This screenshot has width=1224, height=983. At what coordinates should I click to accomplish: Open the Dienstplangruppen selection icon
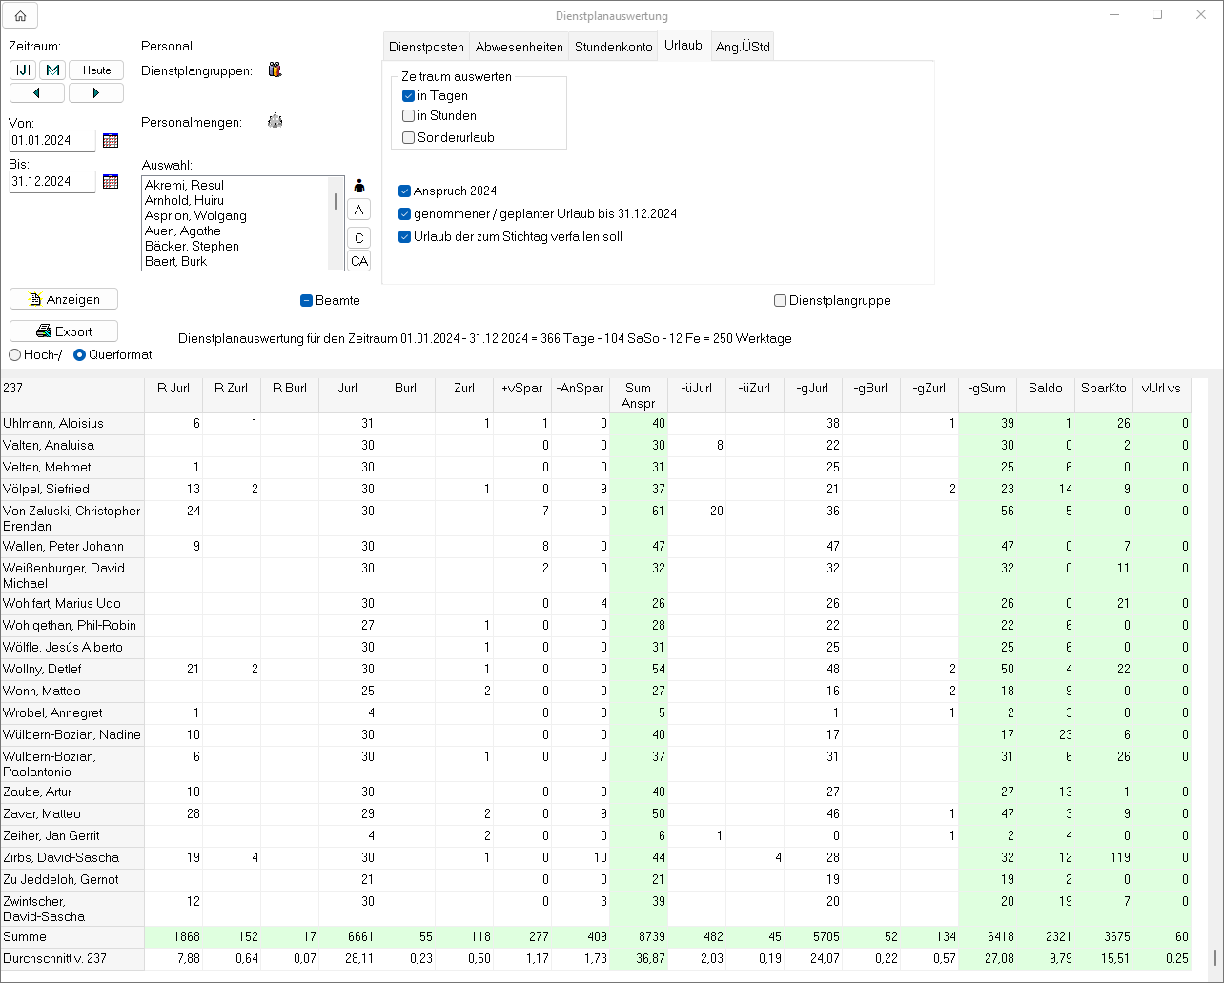pyautogui.click(x=275, y=70)
